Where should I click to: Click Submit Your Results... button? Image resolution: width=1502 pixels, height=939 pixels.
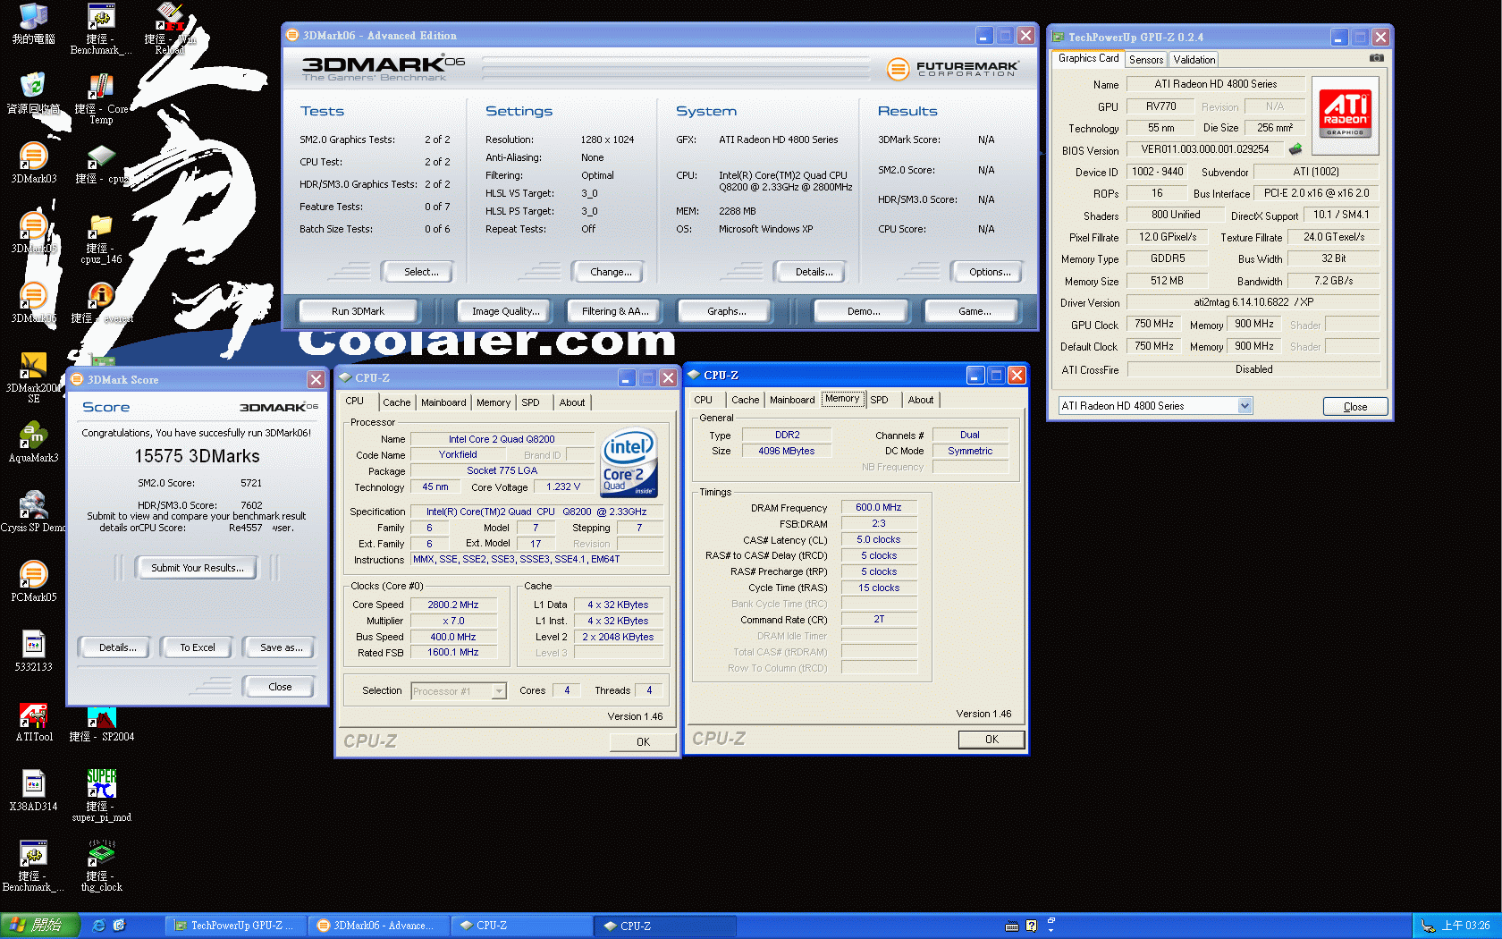pos(197,568)
